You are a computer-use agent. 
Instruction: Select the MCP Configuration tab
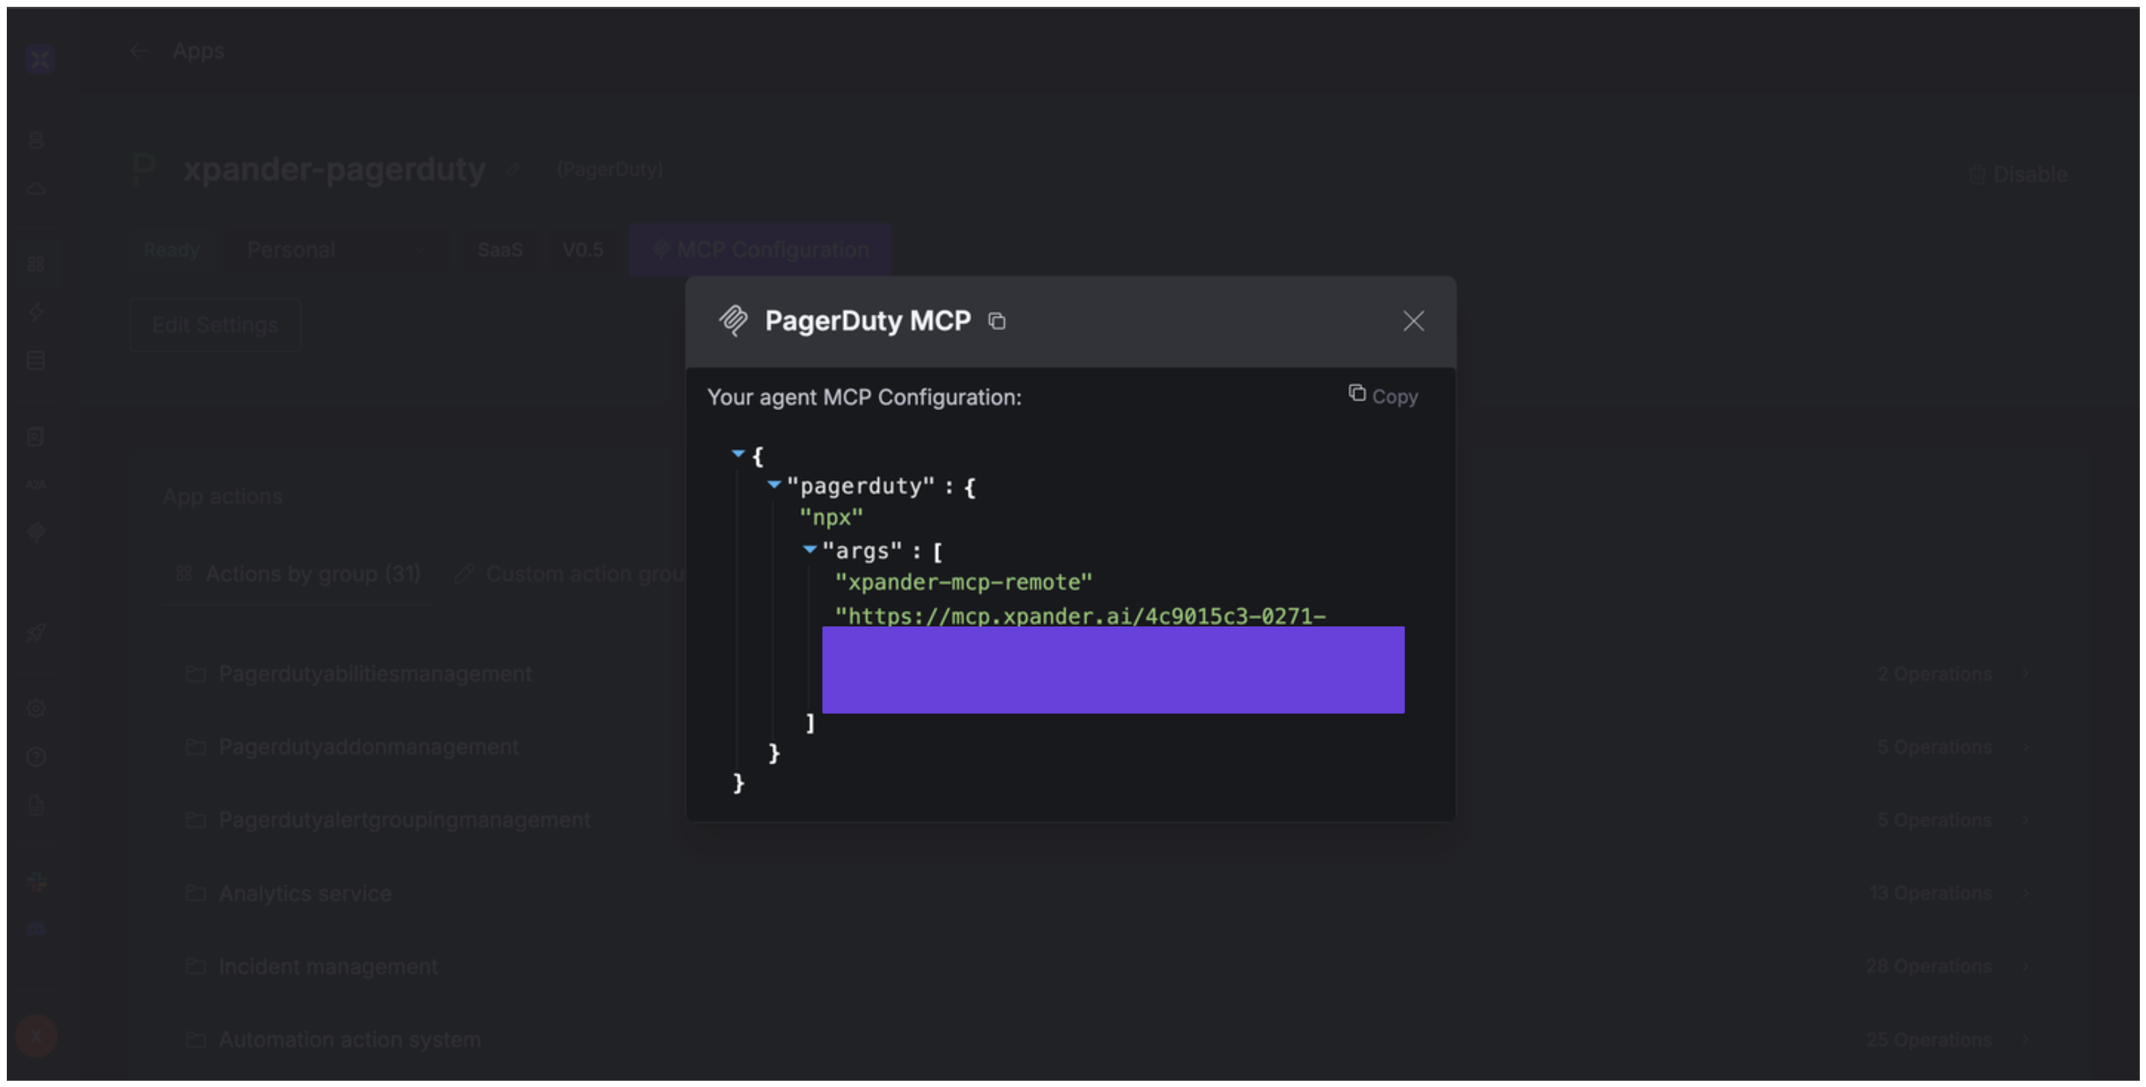pos(759,250)
